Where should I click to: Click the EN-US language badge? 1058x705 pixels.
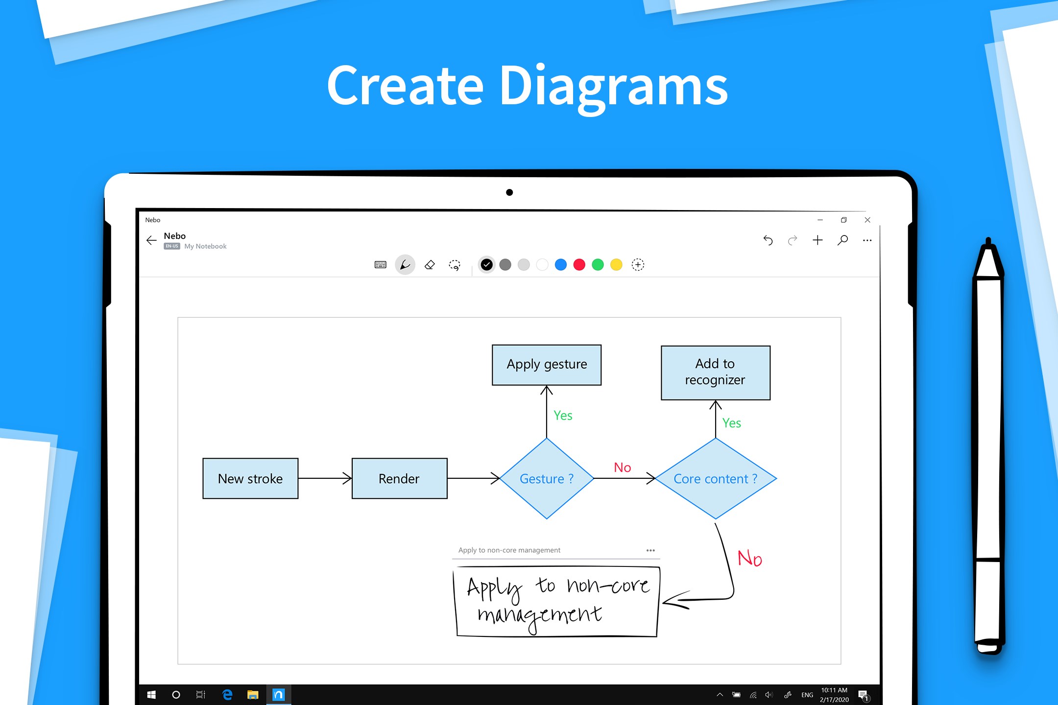(x=172, y=246)
